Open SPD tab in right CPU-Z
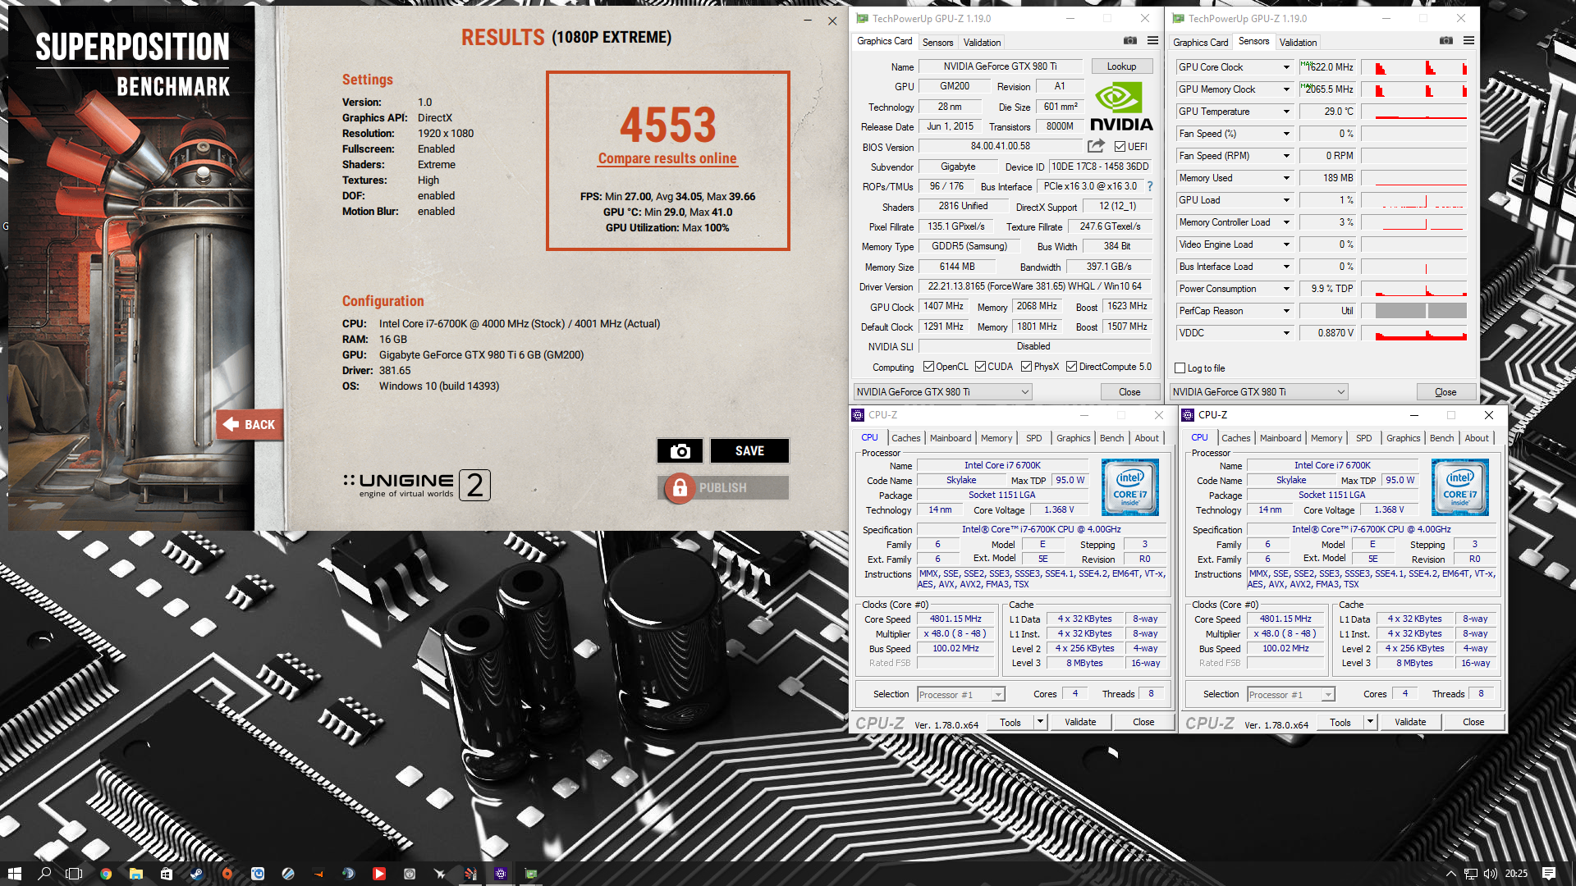 click(1363, 438)
